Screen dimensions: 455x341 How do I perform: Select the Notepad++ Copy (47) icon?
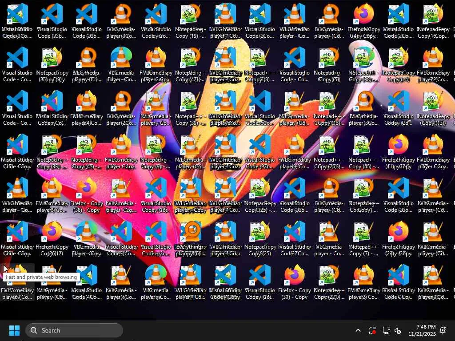87,152
